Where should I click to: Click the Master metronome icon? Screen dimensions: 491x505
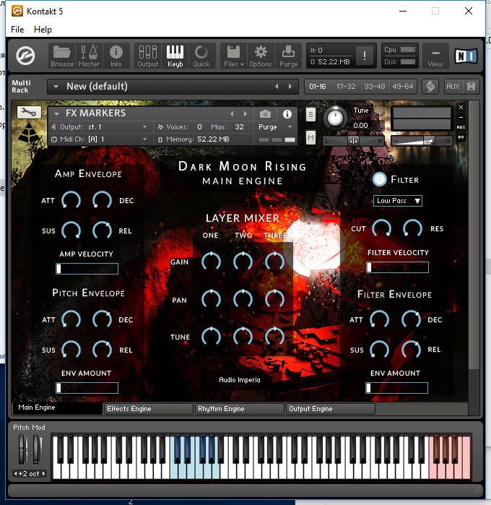tap(89, 55)
